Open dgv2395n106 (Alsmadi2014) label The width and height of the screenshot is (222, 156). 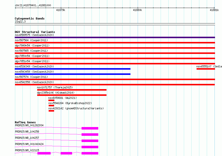(56, 93)
